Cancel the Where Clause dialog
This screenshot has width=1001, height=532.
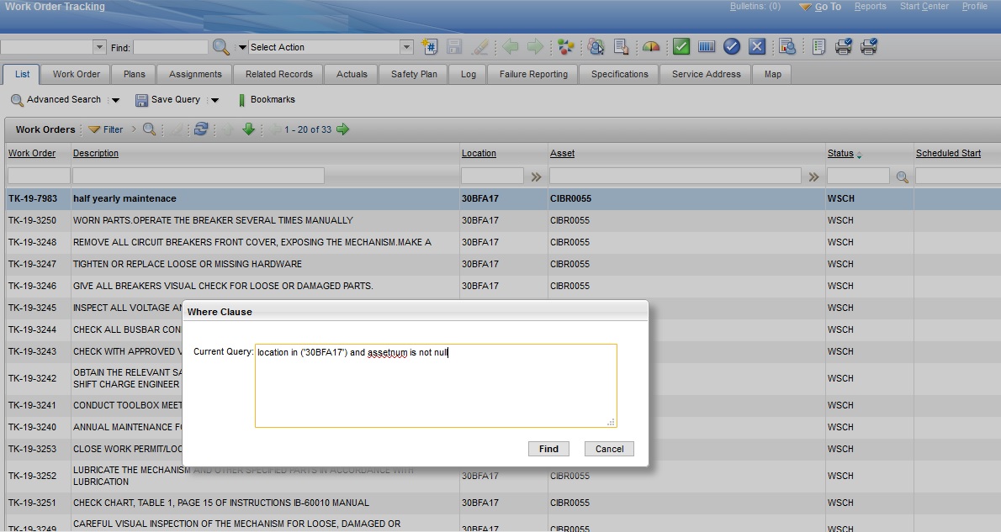click(608, 448)
